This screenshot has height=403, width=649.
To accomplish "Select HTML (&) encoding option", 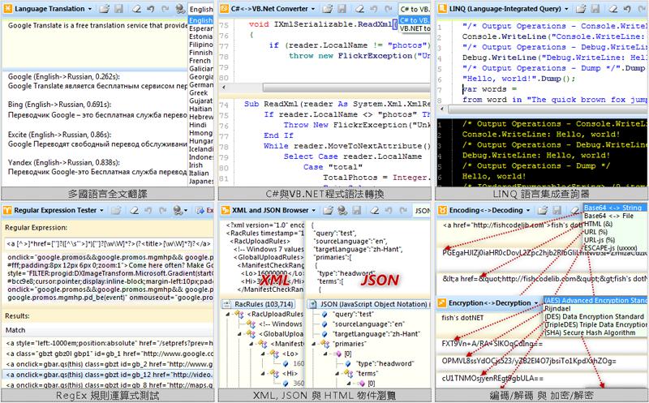I will [x=615, y=224].
